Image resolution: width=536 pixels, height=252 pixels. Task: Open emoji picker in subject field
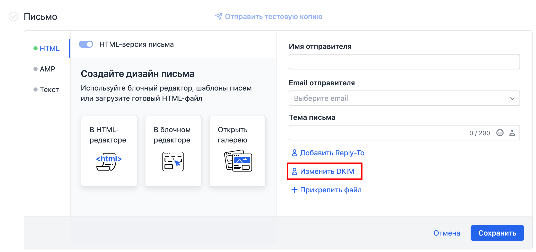(500, 133)
